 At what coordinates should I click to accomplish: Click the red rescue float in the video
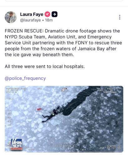click(39, 109)
